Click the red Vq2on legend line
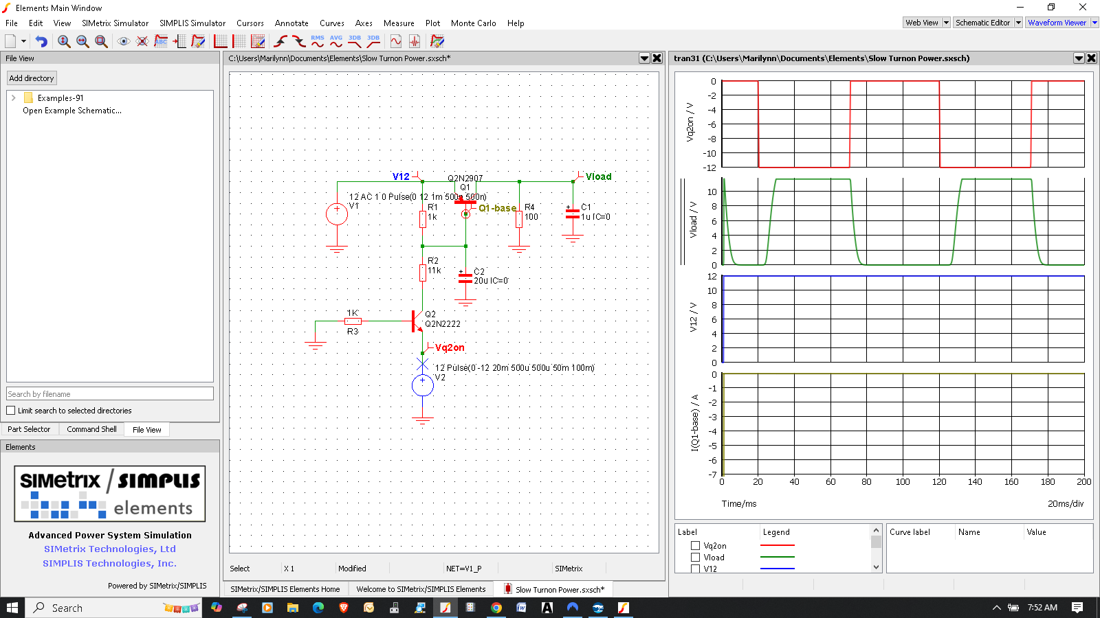 778,545
